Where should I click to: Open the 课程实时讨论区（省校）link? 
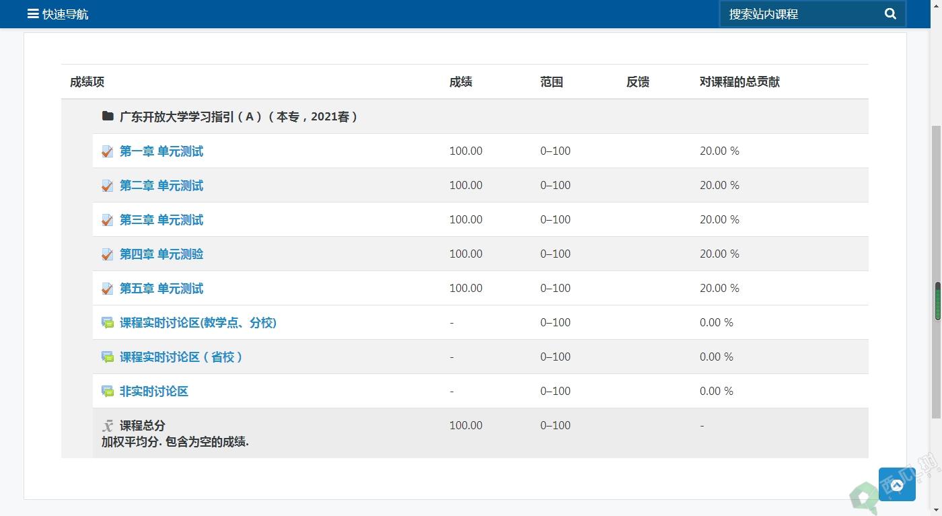[180, 357]
